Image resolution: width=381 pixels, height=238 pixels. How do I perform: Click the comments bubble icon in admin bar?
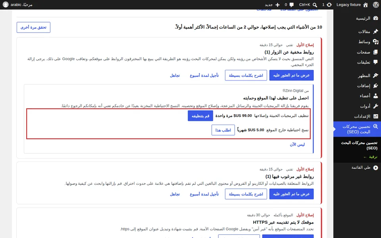tap(292, 5)
